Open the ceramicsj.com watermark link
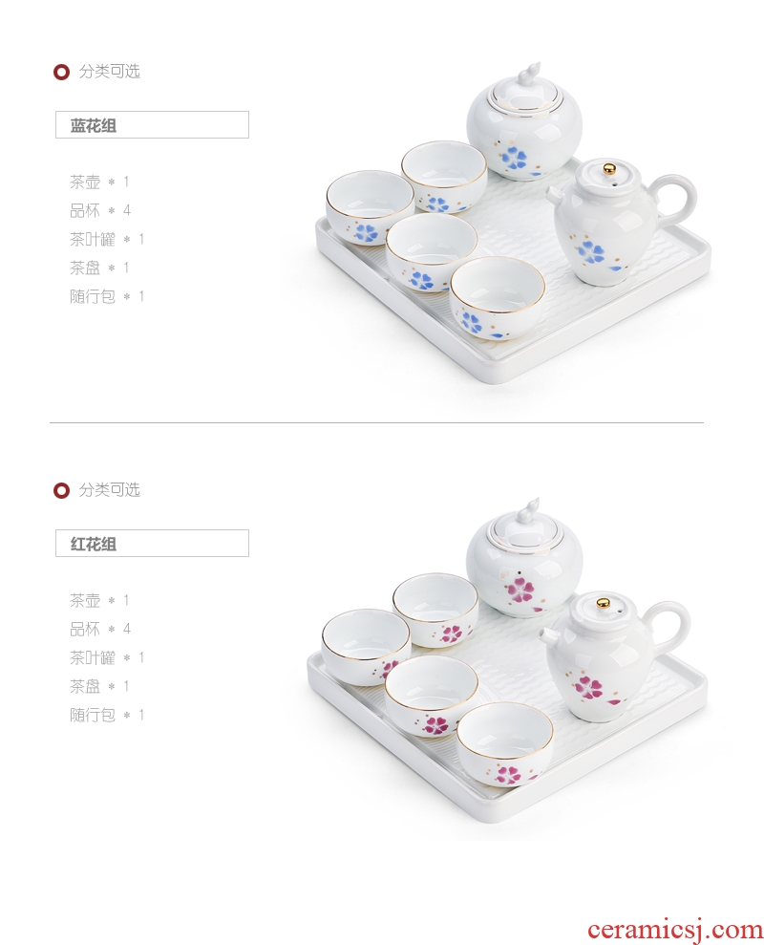 point(675,930)
